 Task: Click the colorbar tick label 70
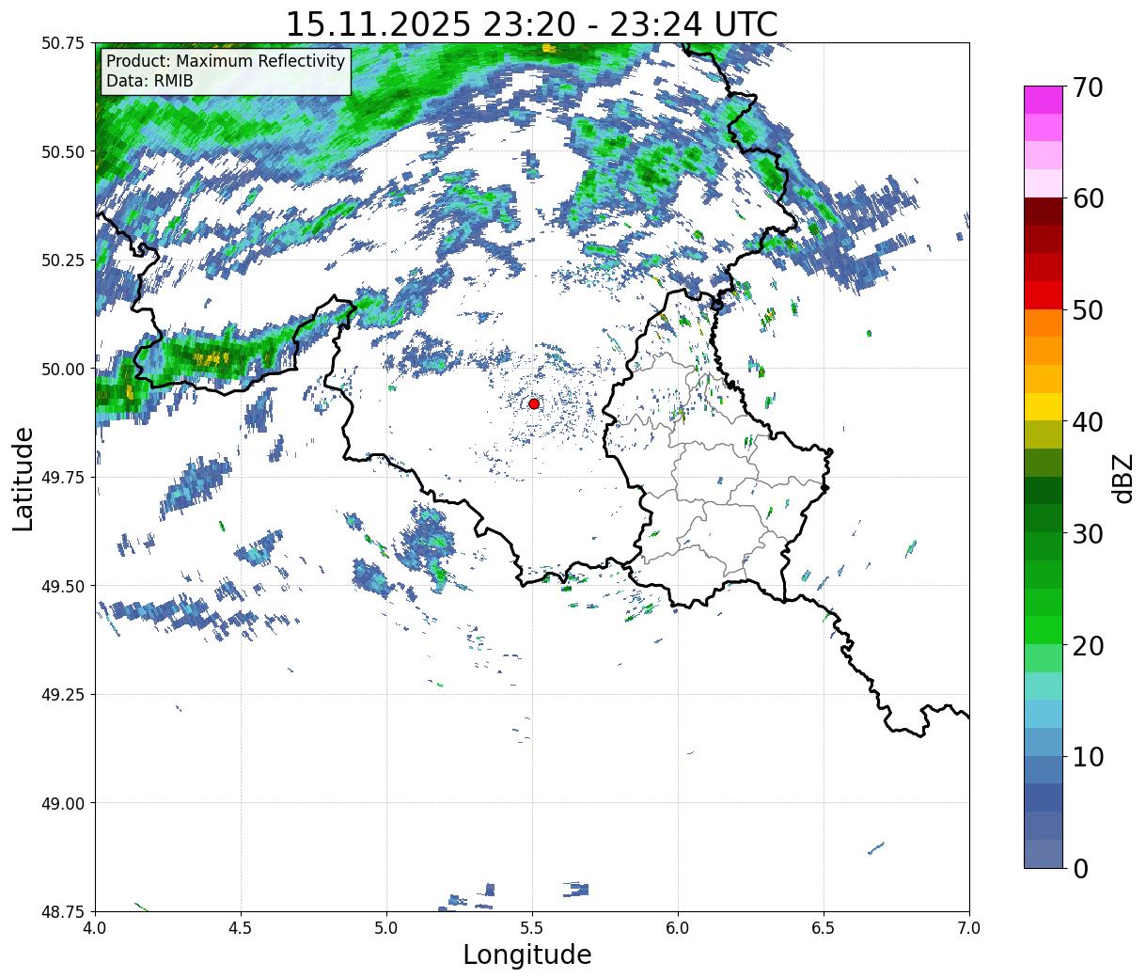click(x=1087, y=87)
